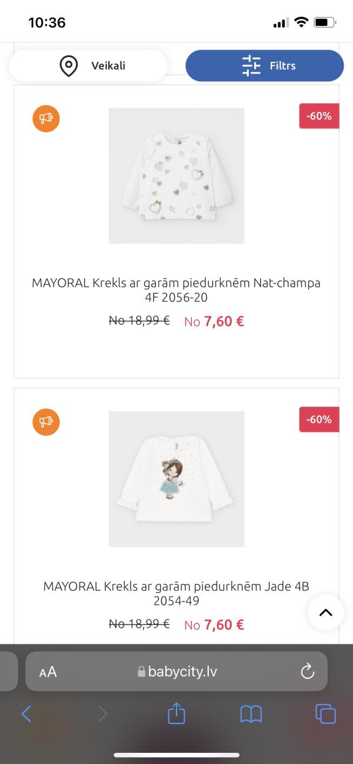Screen dimensions: 353x764
Task: Tap the -60% badge on Nat-champa shirt
Action: (319, 116)
